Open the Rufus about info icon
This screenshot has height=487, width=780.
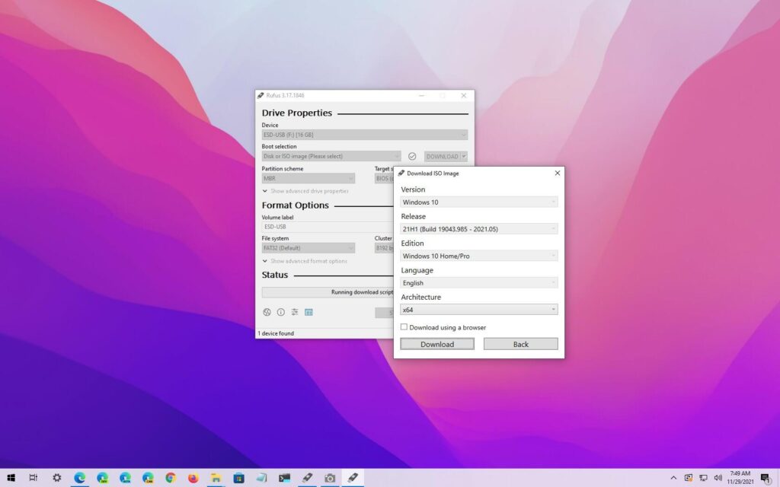280,312
